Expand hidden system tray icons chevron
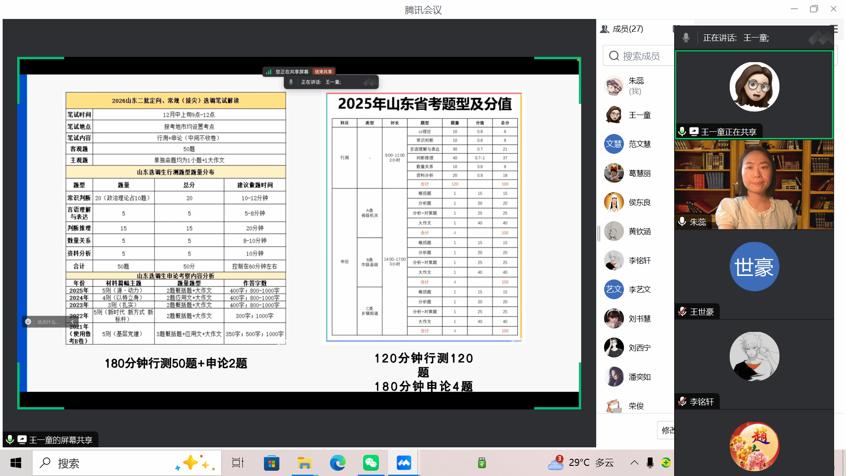 coord(634,463)
